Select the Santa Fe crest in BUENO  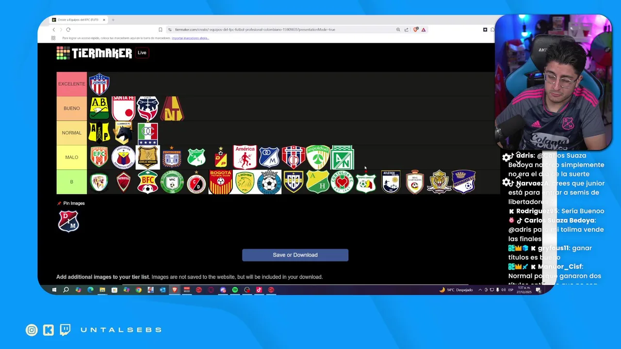(123, 108)
